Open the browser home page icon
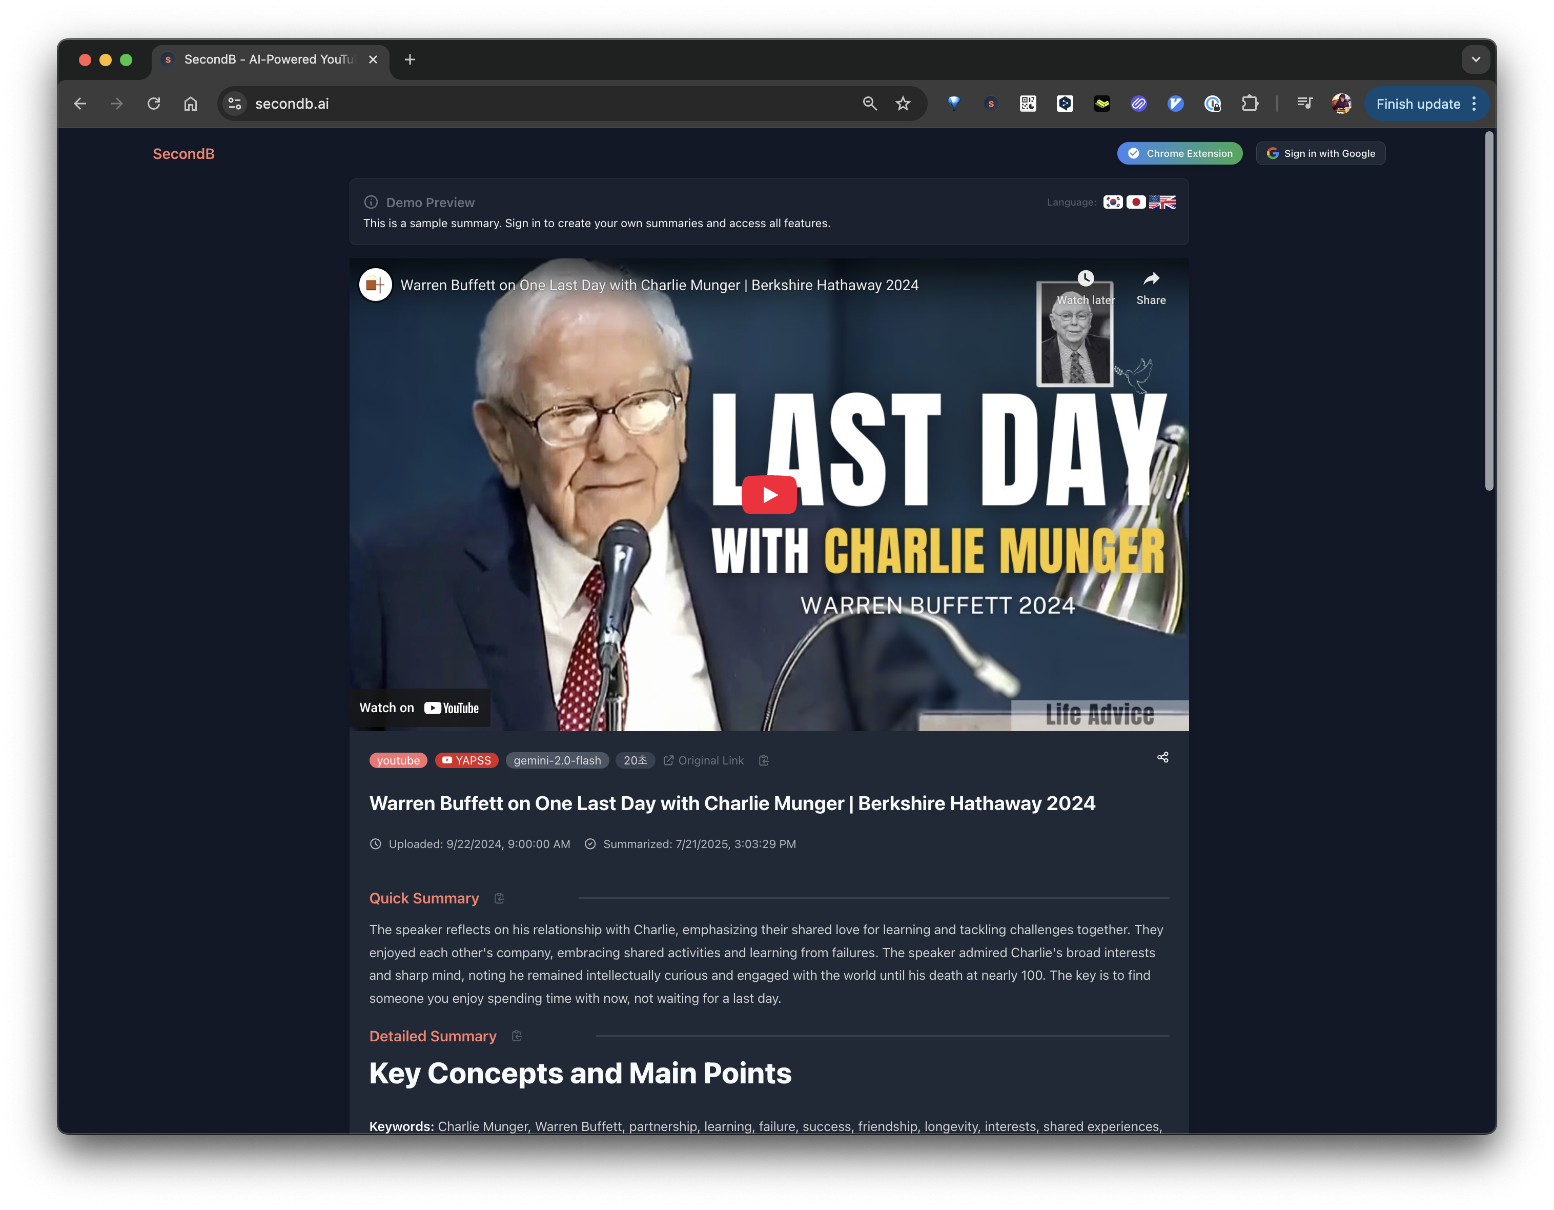 191,104
